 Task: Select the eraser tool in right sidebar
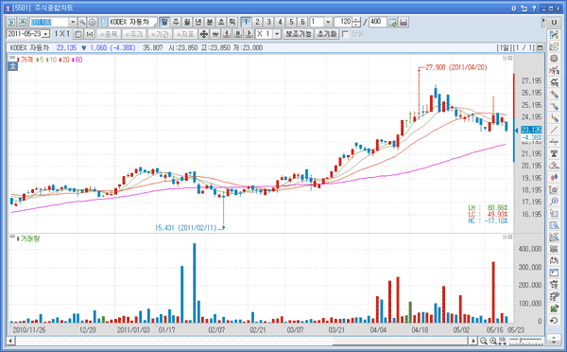coord(554,166)
